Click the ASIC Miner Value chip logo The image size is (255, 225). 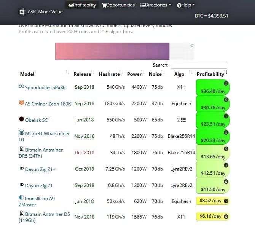point(22,12)
